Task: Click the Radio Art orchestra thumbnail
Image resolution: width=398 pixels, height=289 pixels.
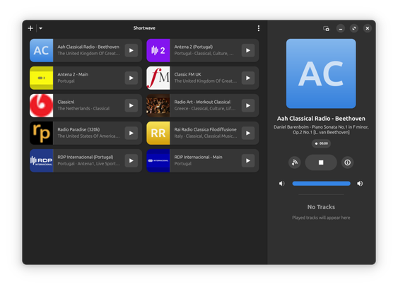Action: pyautogui.click(x=158, y=105)
